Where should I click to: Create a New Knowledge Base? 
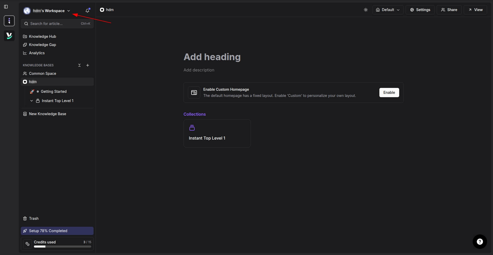(47, 114)
